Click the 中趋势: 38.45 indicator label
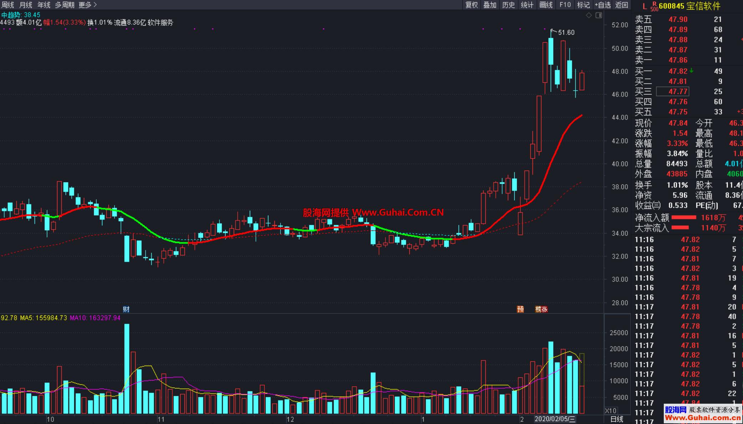743x424 pixels. (x=21, y=15)
